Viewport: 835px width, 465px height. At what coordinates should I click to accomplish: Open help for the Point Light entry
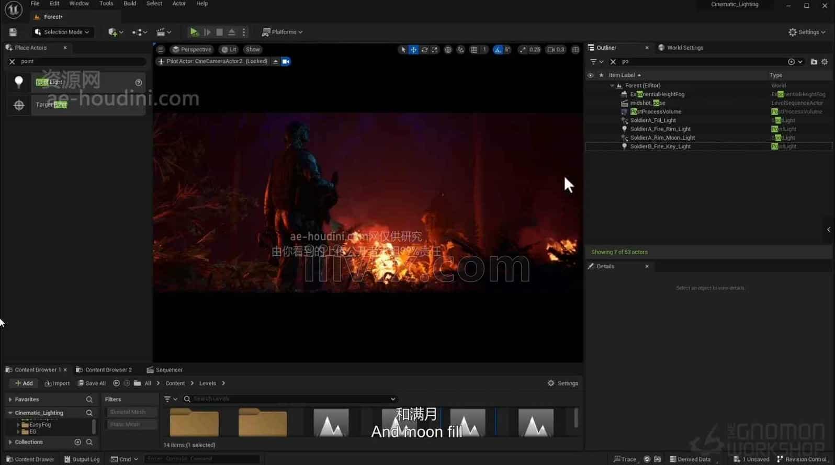point(139,83)
